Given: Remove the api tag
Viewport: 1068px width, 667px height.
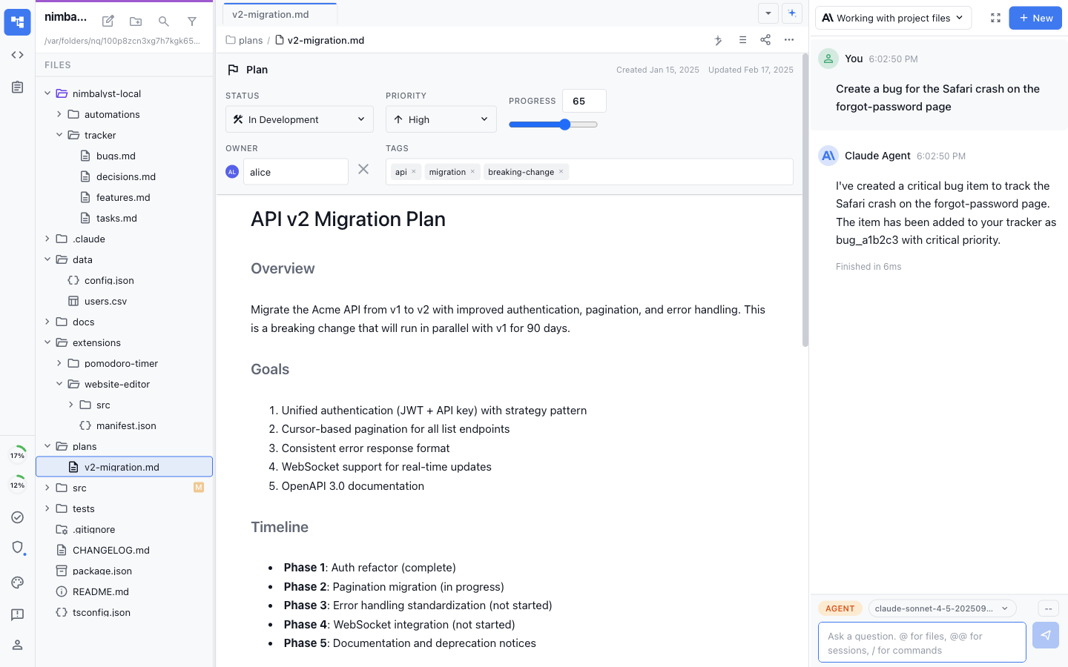Looking at the screenshot, I should pyautogui.click(x=414, y=172).
